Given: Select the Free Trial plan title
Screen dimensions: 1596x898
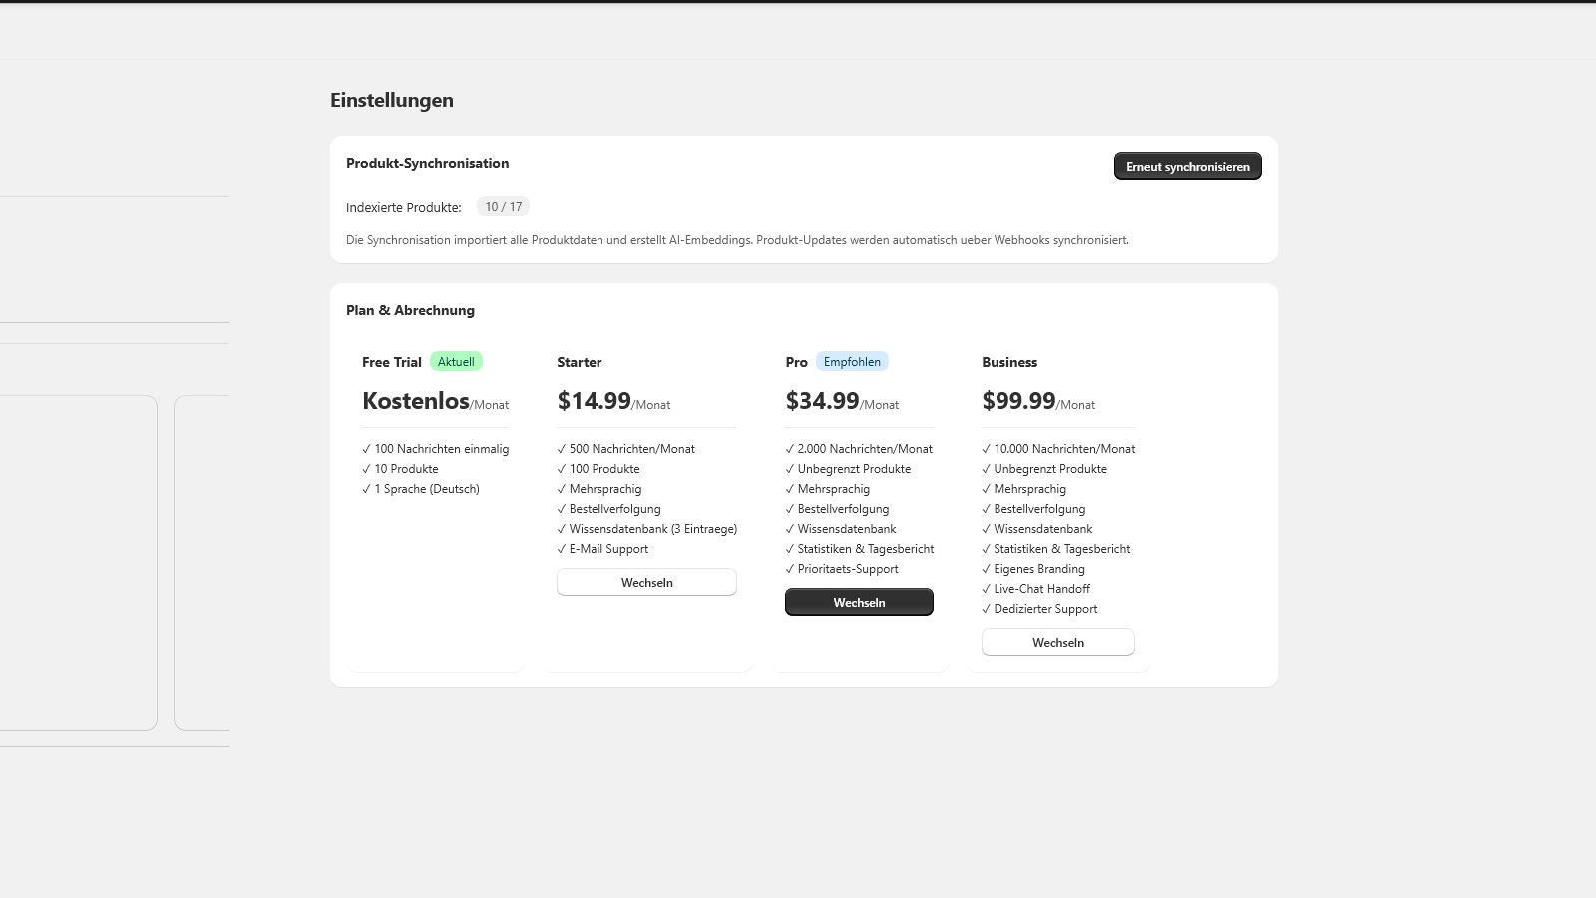Looking at the screenshot, I should (x=392, y=362).
